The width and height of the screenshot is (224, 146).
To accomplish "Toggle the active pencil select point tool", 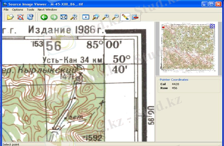I will (x=125, y=17).
